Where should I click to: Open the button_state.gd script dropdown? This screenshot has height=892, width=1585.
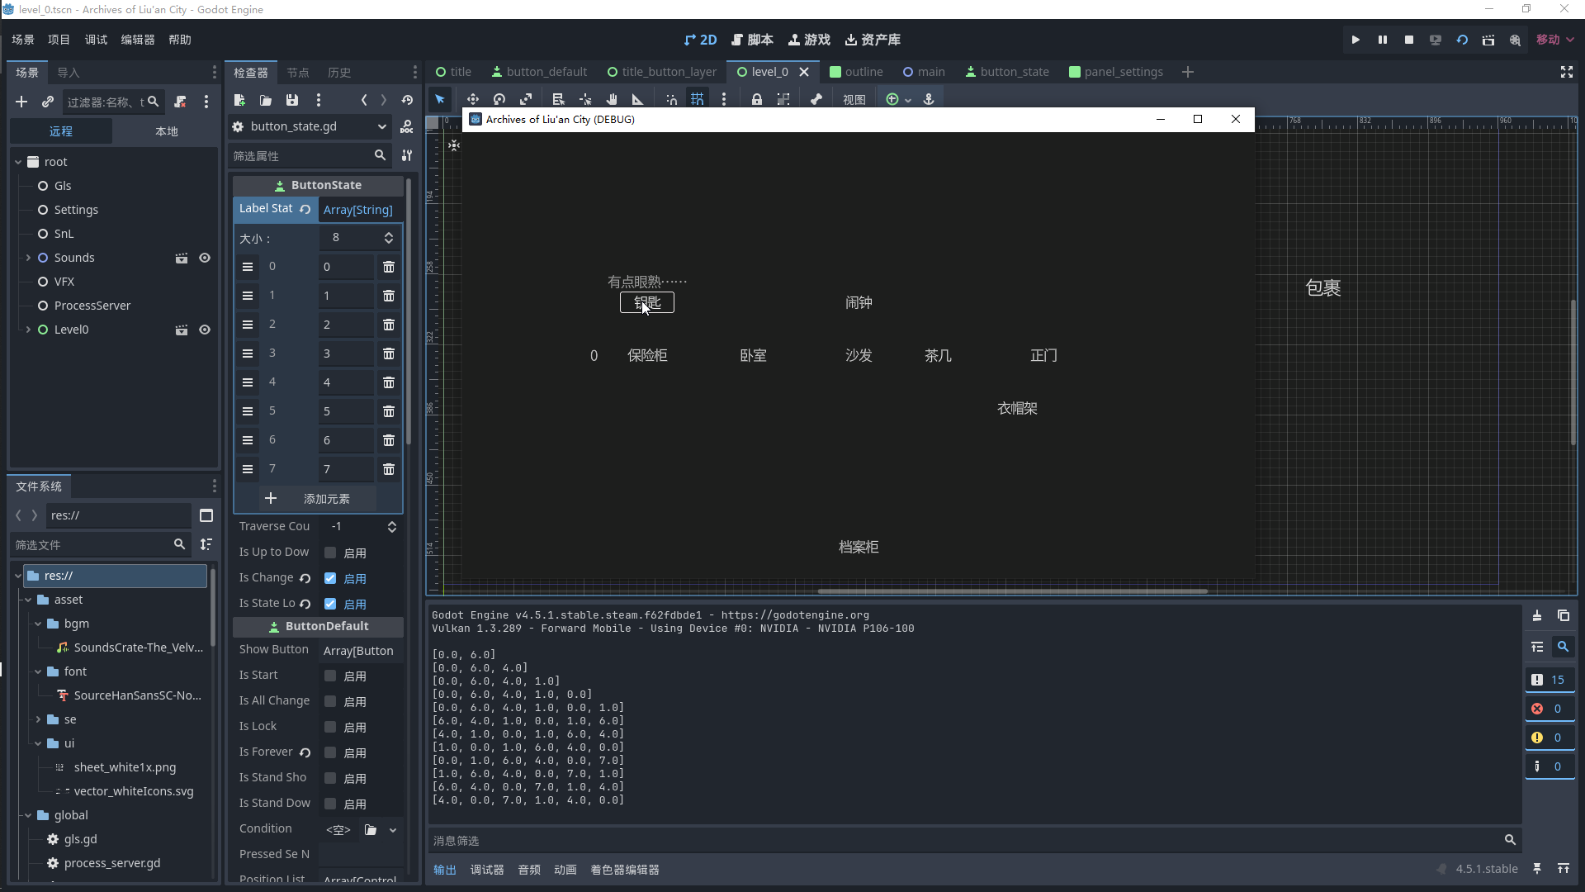click(381, 126)
